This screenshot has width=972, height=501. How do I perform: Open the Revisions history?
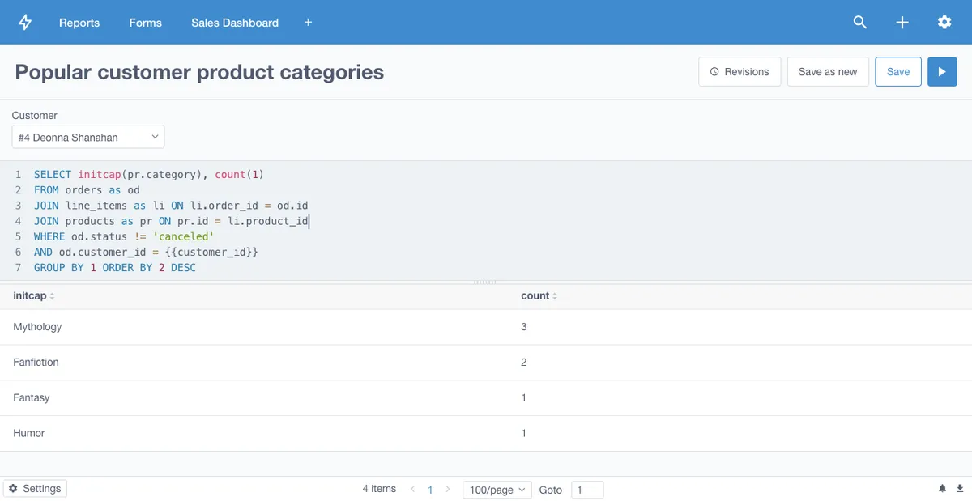[740, 71]
